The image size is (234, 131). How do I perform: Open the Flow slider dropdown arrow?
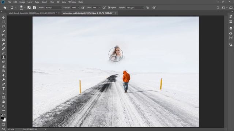tap(99, 8)
